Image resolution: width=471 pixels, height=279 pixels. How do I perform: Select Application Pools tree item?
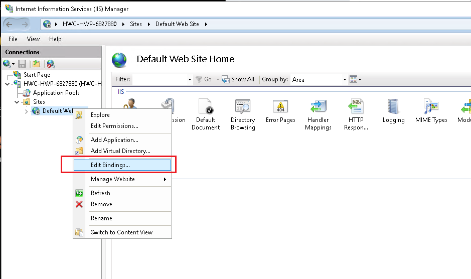(x=56, y=93)
